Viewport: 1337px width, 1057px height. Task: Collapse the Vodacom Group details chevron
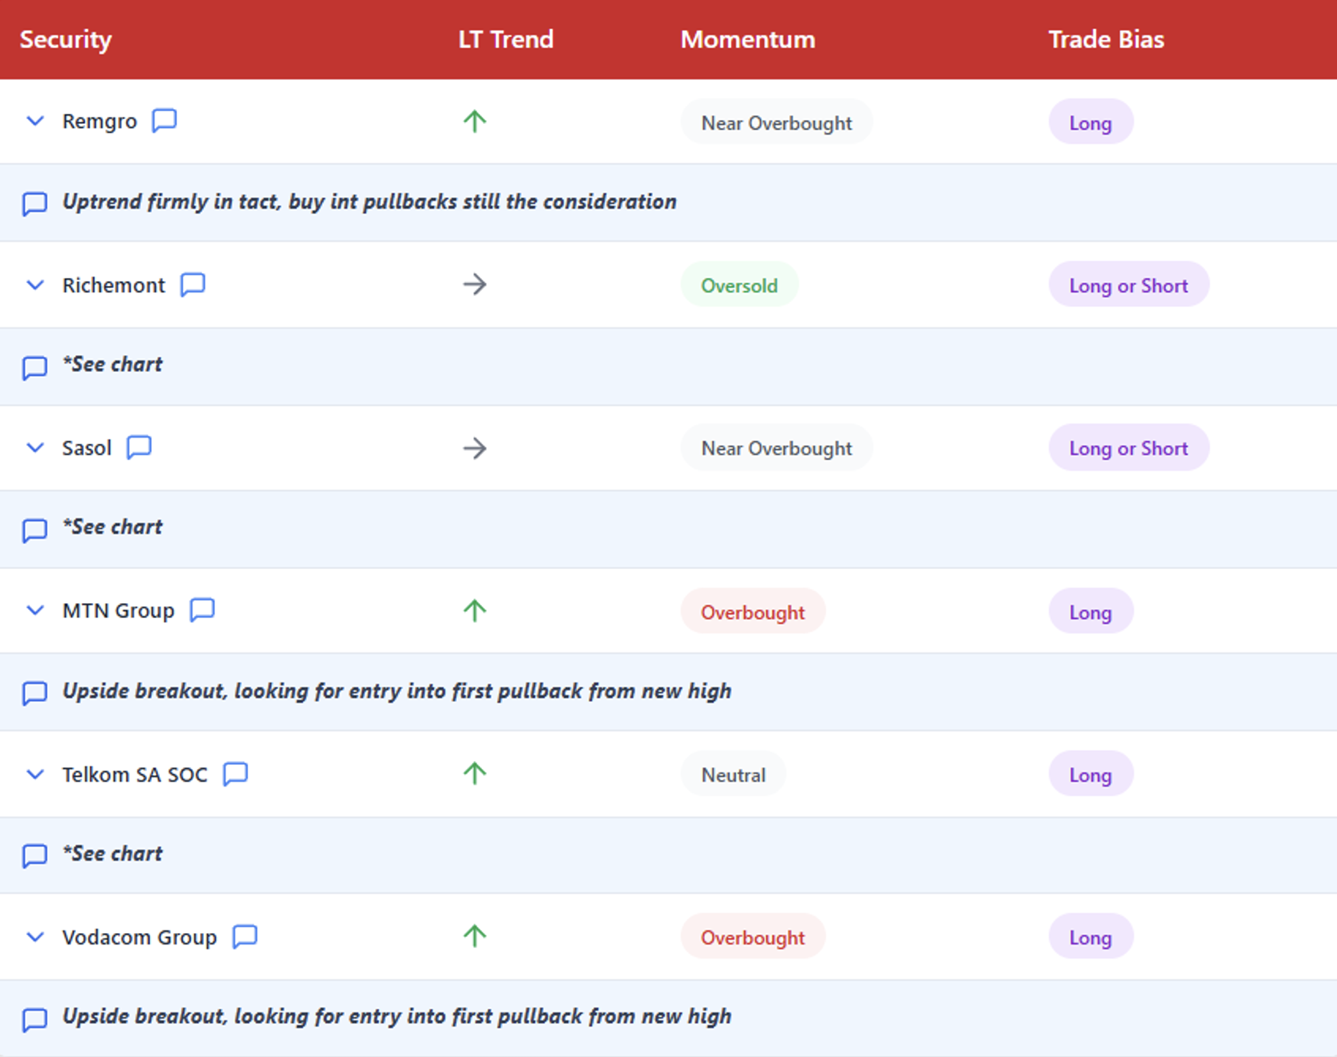coord(35,937)
